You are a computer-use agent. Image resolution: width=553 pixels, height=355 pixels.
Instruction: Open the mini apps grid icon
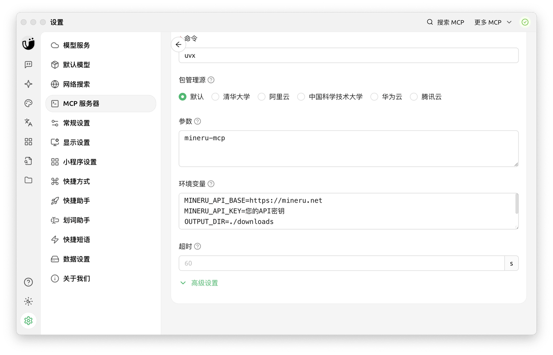pyautogui.click(x=29, y=142)
